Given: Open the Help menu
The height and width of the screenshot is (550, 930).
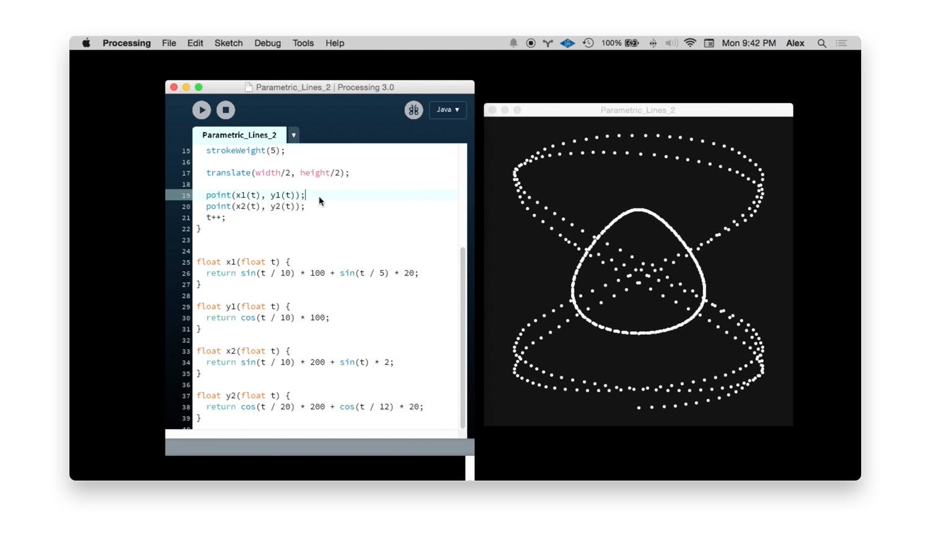Looking at the screenshot, I should click(x=335, y=43).
